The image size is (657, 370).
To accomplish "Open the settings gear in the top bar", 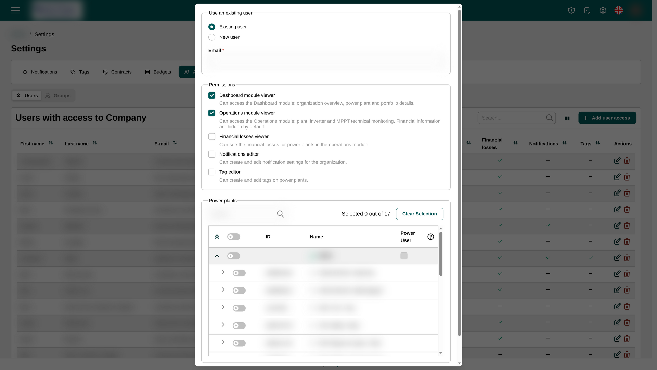I will [603, 10].
